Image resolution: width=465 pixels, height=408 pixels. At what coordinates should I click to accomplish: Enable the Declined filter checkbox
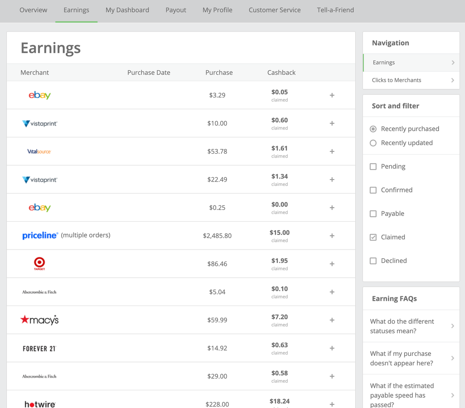coord(373,261)
